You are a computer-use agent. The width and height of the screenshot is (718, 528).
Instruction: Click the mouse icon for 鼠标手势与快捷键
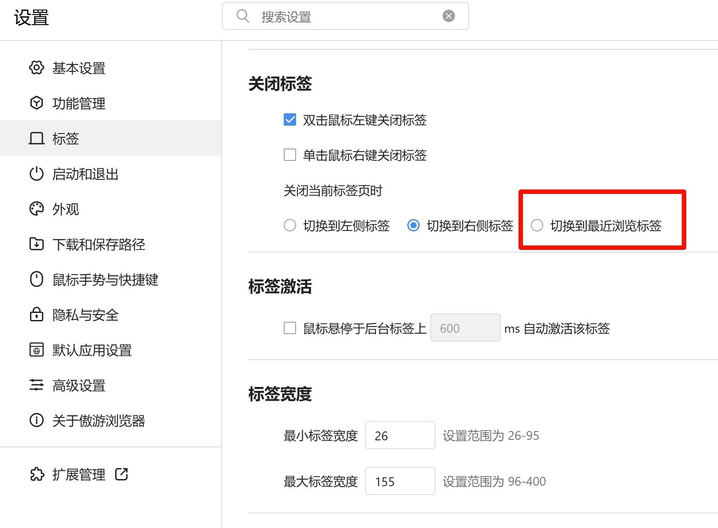[37, 279]
